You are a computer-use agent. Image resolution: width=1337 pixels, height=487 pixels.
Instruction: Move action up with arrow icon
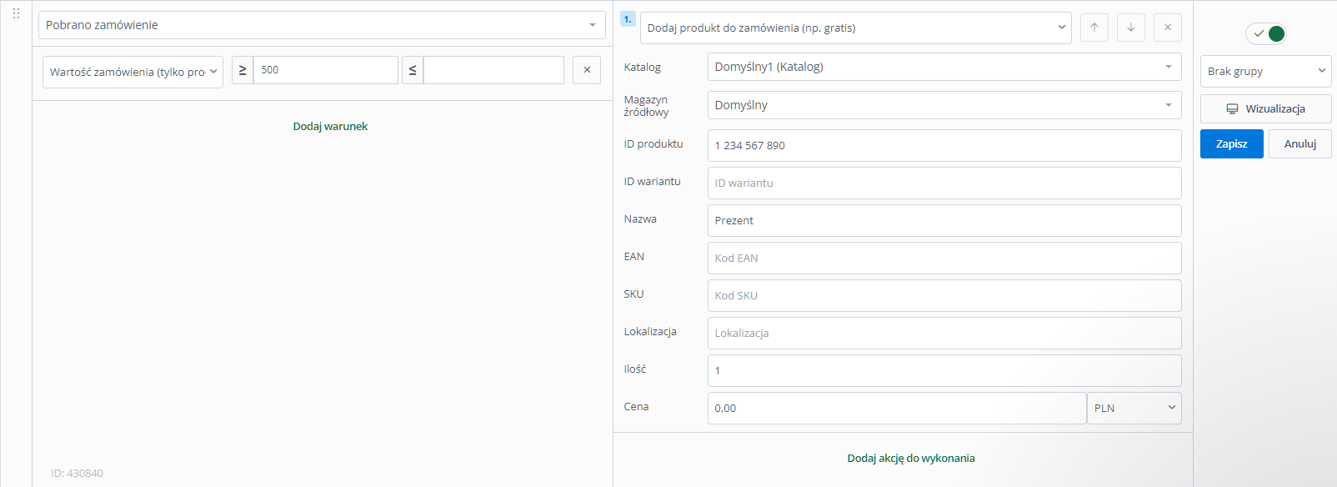click(1094, 28)
